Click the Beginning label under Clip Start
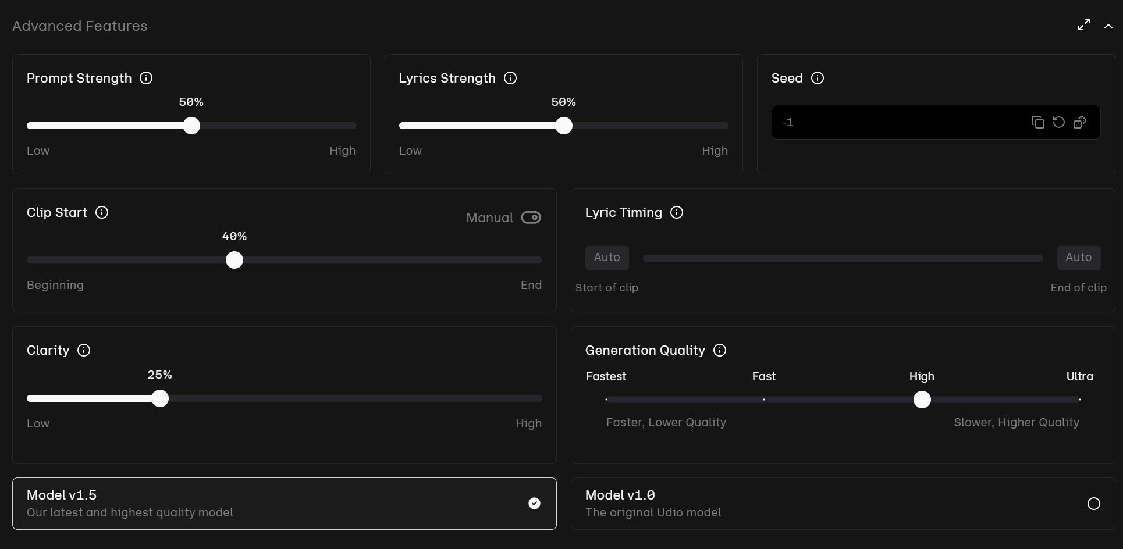The height and width of the screenshot is (549, 1123). click(55, 285)
